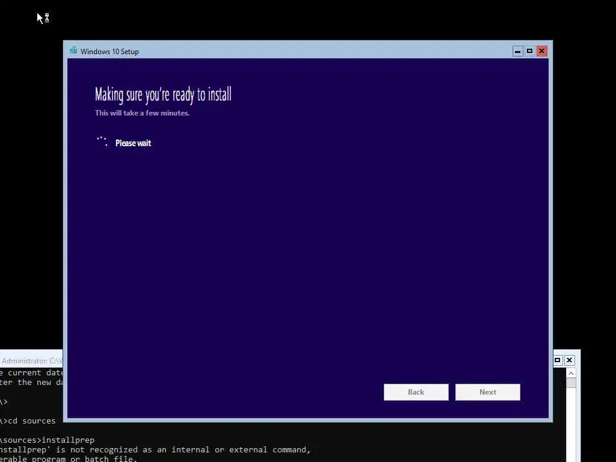Click the 'cd sources' command line
The image size is (616, 462).
[28, 420]
